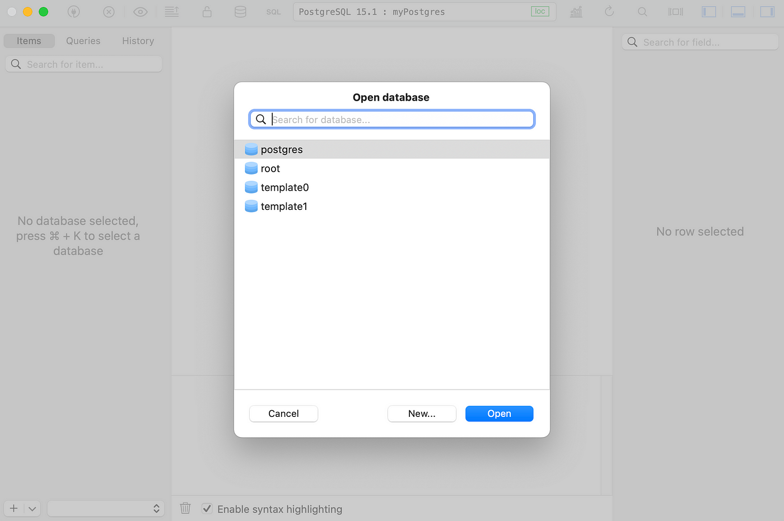Switch to the Queries tab
The width and height of the screenshot is (784, 521).
[83, 41]
